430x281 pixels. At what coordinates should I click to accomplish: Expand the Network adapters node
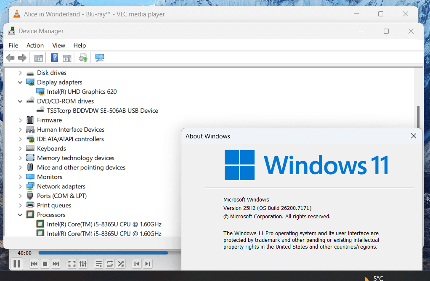pos(20,186)
